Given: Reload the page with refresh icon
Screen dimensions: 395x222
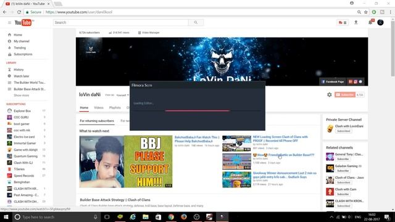Looking at the screenshot, I should tap(19, 12).
